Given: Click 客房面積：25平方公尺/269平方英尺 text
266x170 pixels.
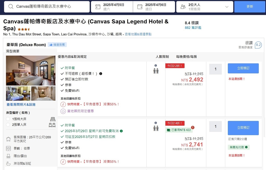Looking at the screenshot, I should (32, 139).
